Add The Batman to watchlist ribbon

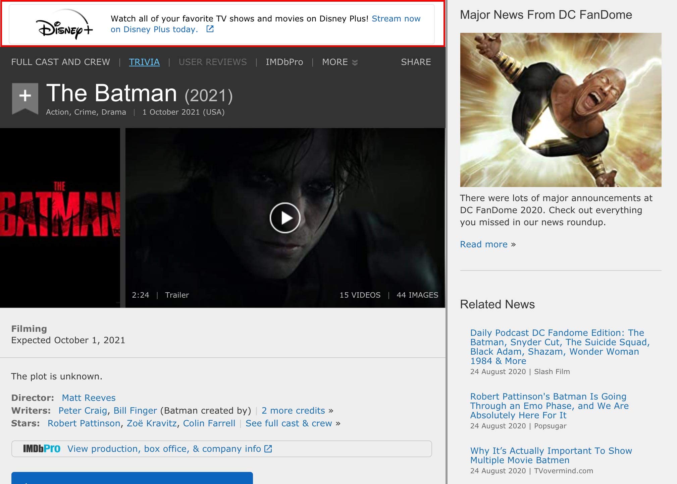coord(25,97)
